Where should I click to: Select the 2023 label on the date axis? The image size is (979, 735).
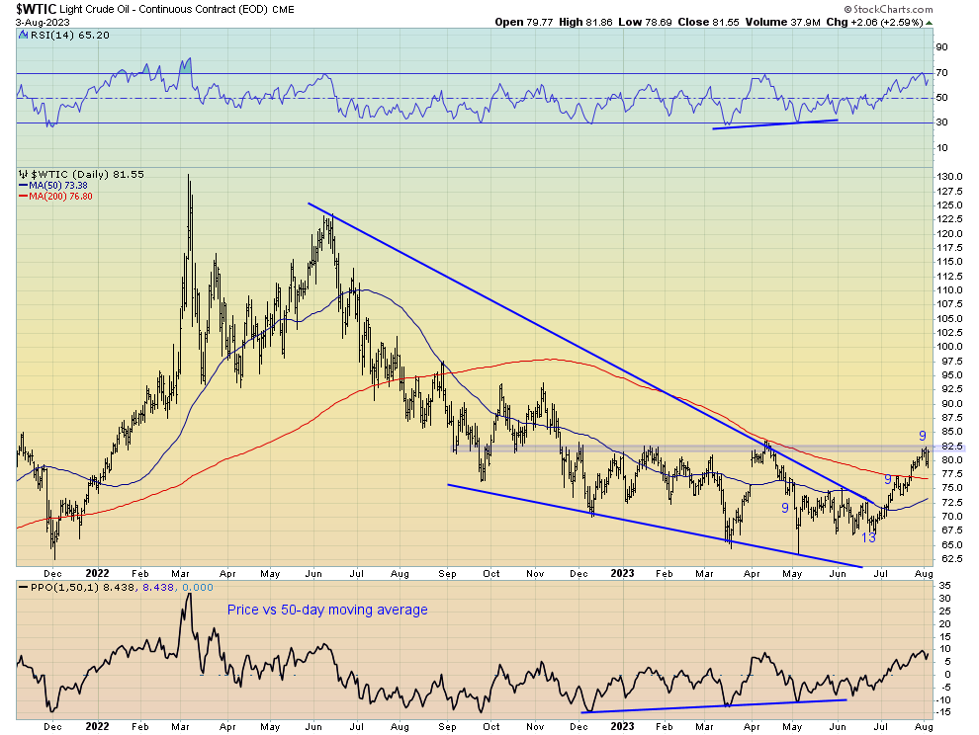tap(622, 573)
